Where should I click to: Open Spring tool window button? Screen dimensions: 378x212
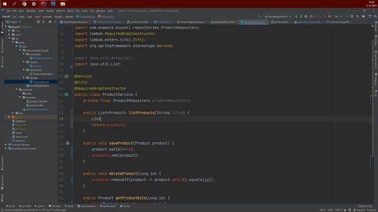(125, 206)
